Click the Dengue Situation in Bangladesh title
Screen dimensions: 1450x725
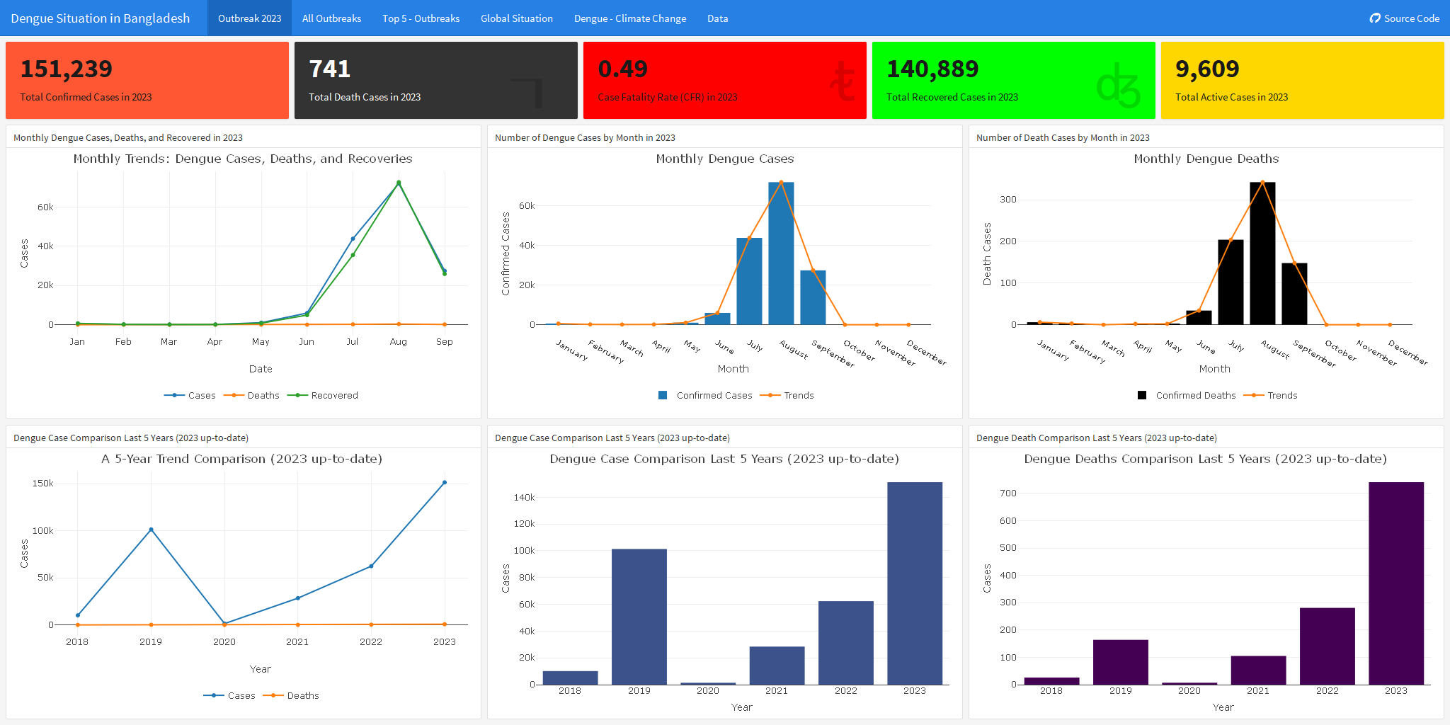(100, 18)
